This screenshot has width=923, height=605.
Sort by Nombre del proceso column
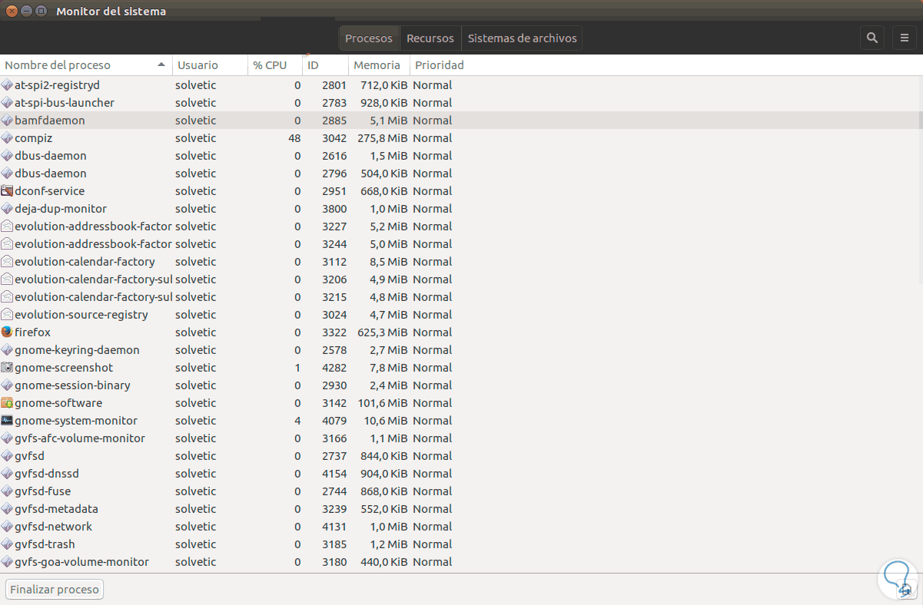(86, 65)
